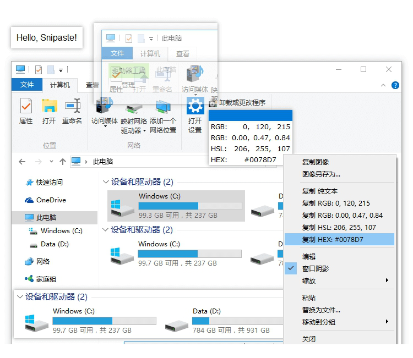Screen dimensions: 413x358
Task: Open Settings (打开设置) gear icon
Action: tap(195, 106)
